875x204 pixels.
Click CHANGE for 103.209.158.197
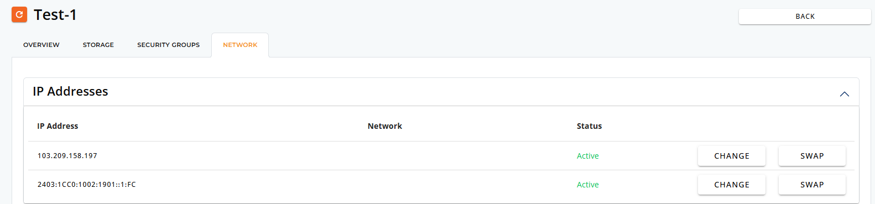[732, 156]
